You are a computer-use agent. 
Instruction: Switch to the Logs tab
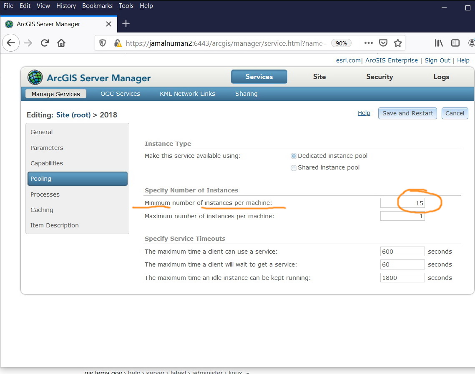(441, 77)
